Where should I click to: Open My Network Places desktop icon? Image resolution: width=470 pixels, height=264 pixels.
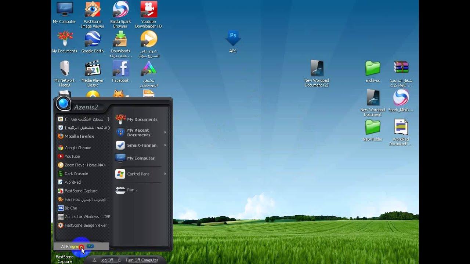coord(64,74)
